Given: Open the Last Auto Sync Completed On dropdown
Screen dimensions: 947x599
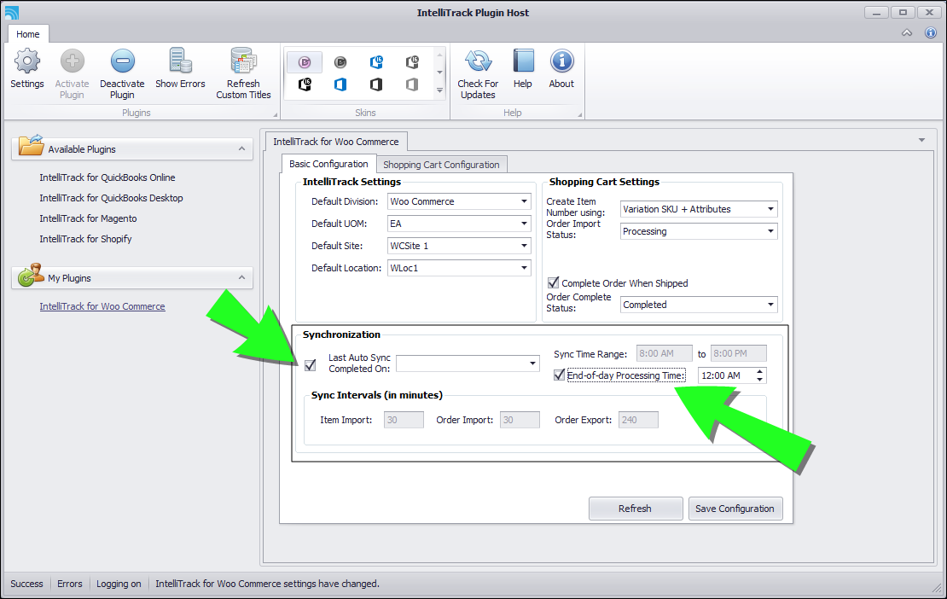Looking at the screenshot, I should 532,363.
